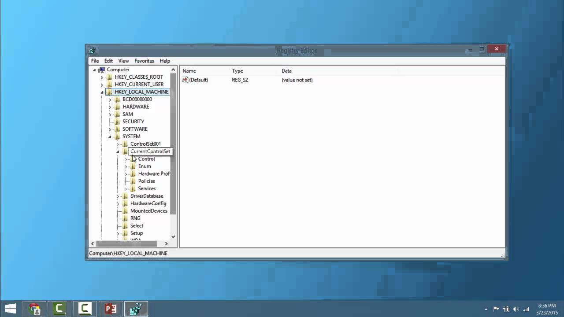Select the HardwareConfig key label
Screen dimensions: 564x317
pos(148,203)
